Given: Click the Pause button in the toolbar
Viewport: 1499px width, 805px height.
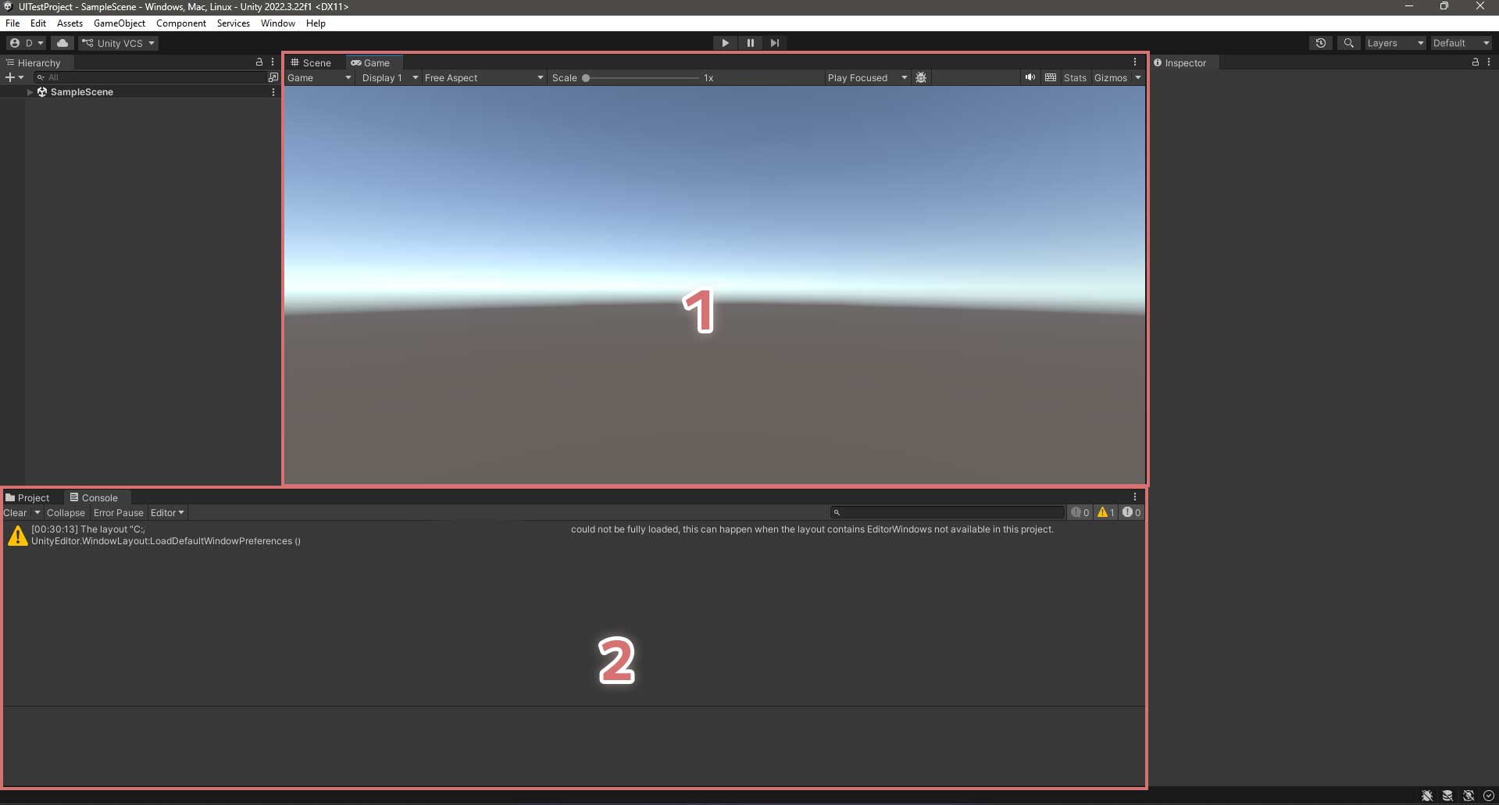Looking at the screenshot, I should (750, 43).
